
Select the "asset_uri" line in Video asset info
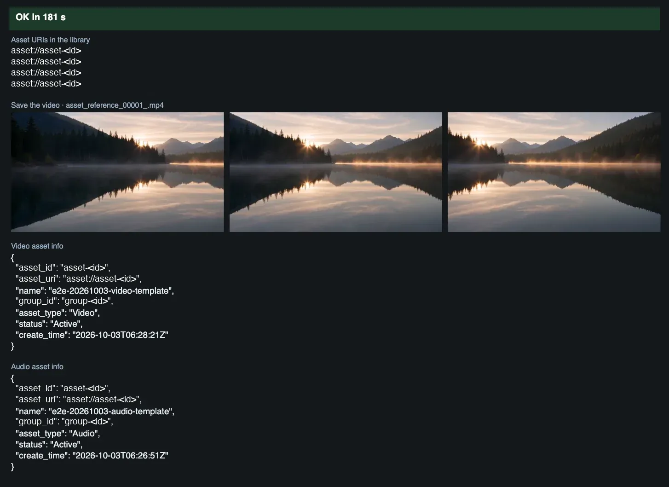tap(78, 279)
